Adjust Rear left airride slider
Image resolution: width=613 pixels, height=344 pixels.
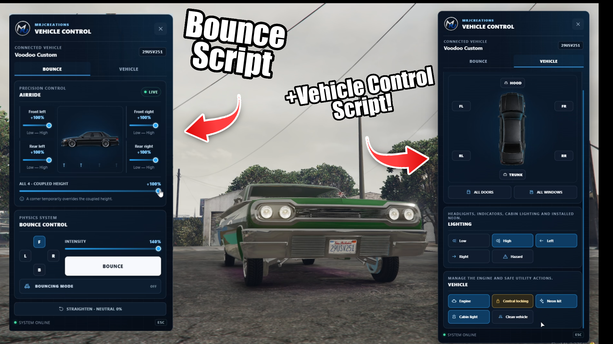tap(37, 160)
